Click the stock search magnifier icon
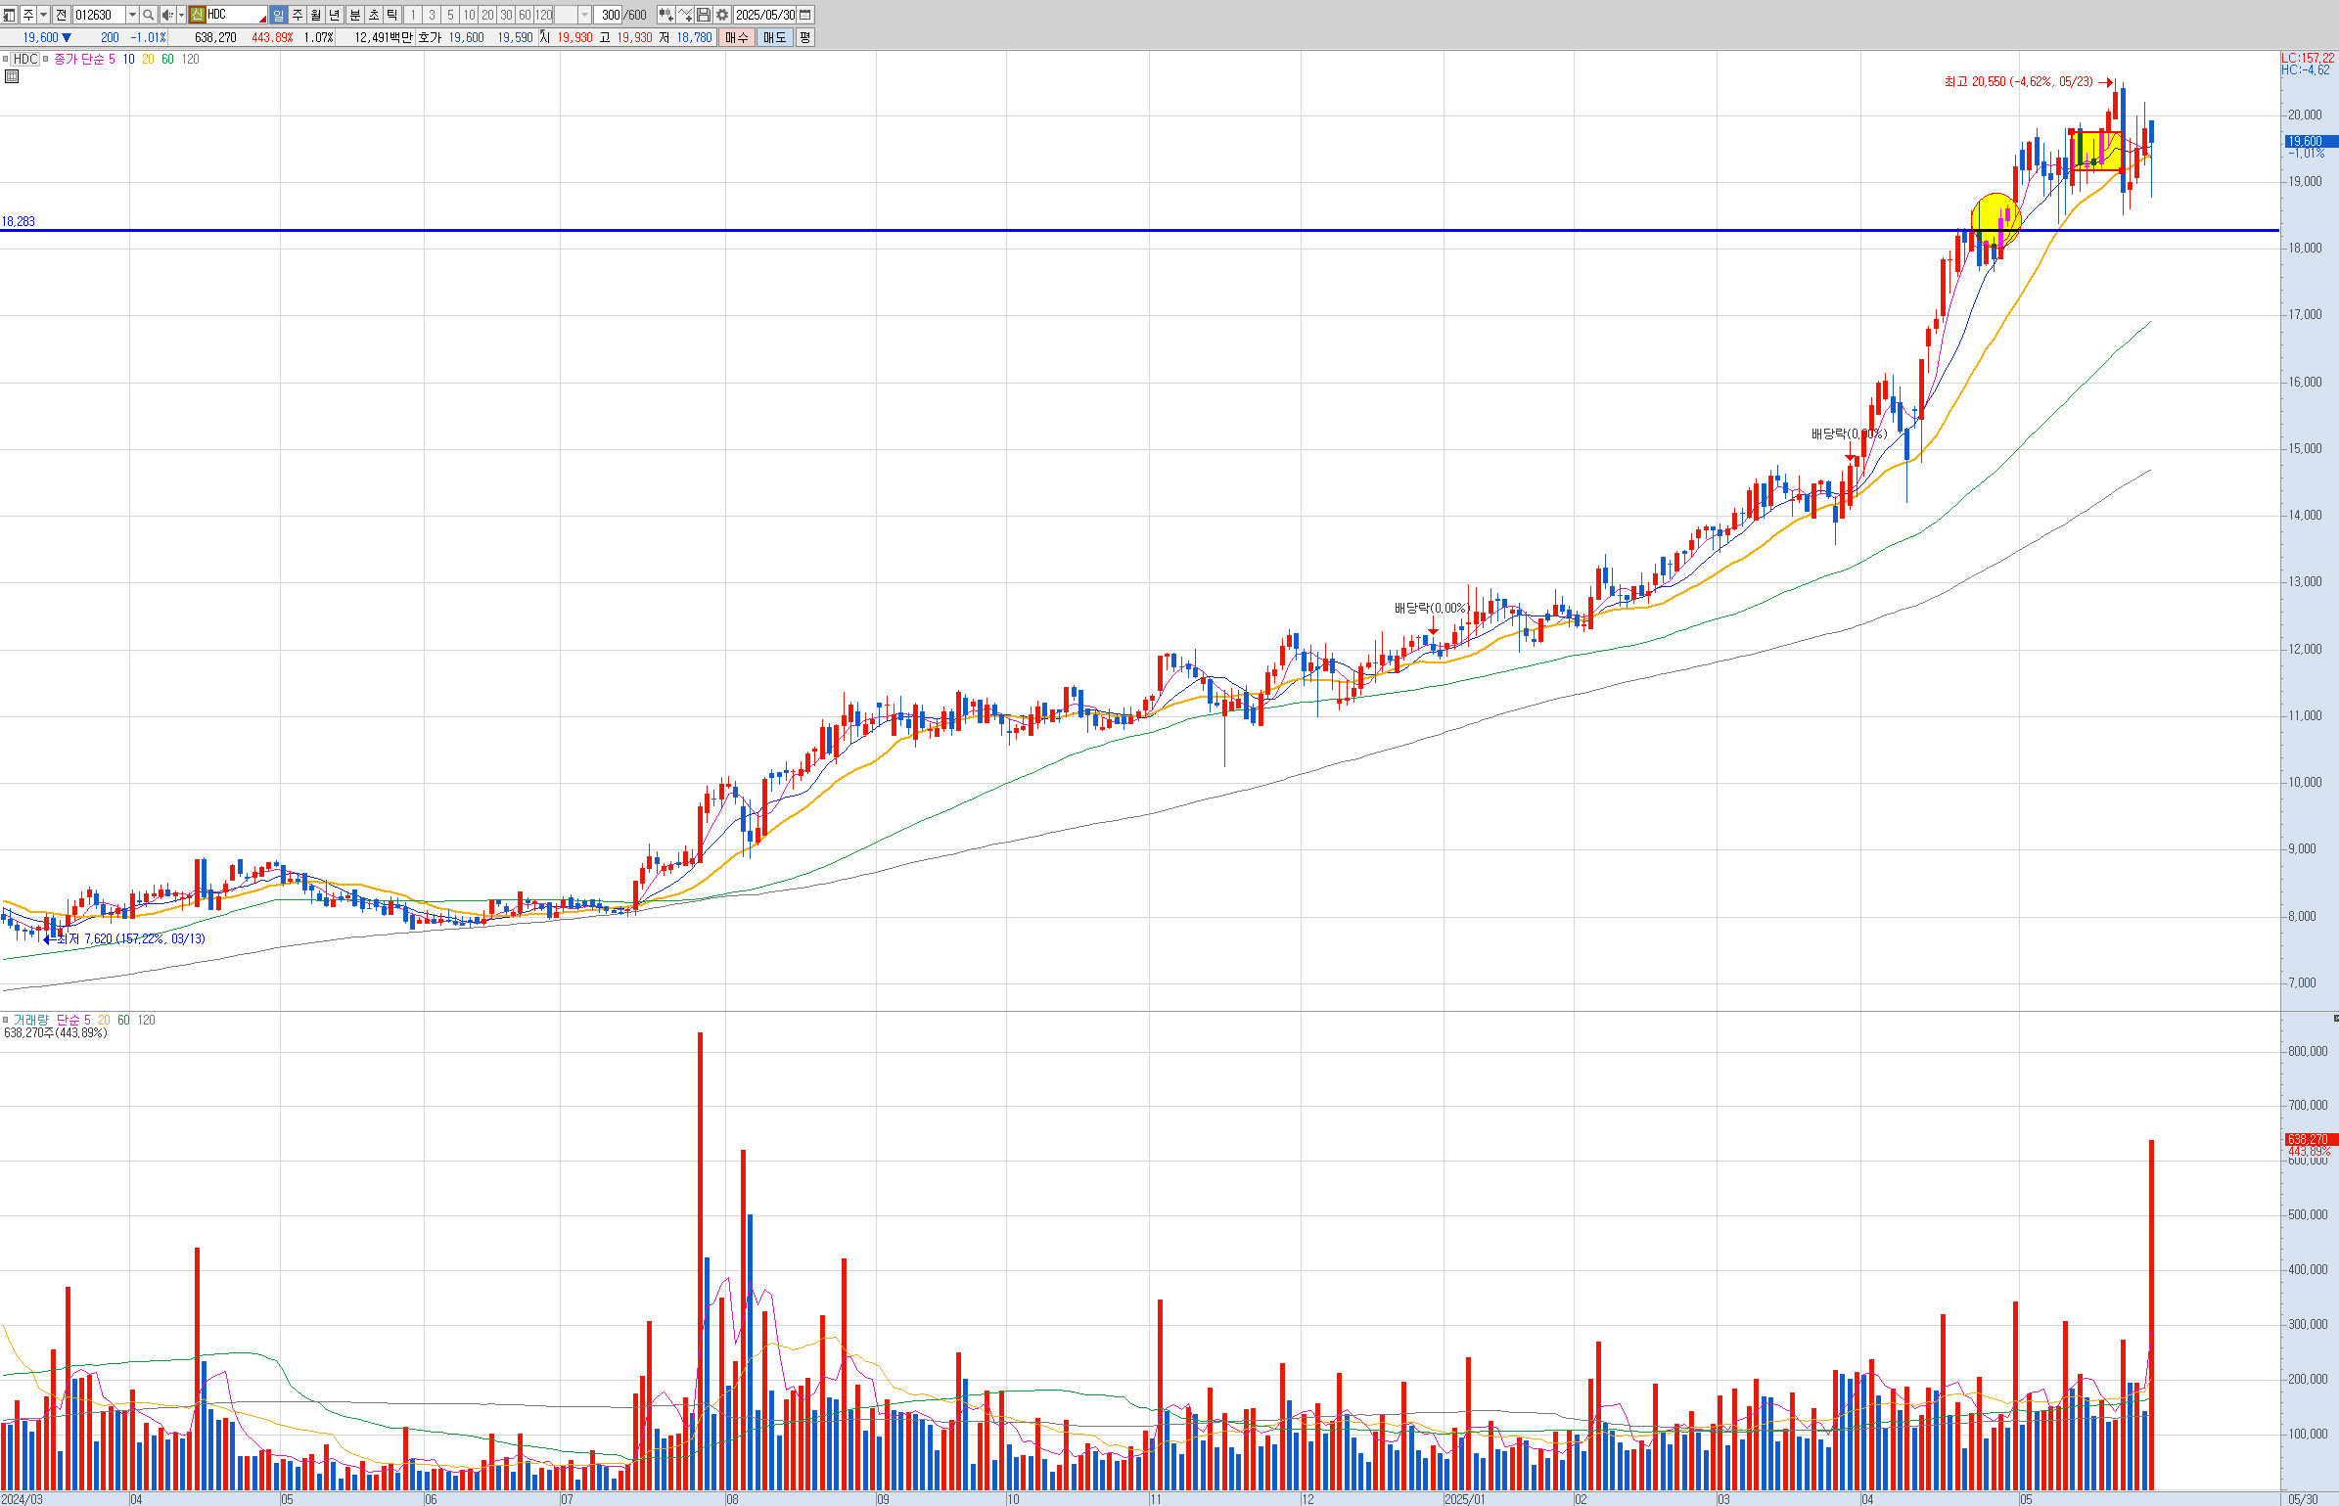Viewport: 2339px width, 1506px height. (x=148, y=15)
